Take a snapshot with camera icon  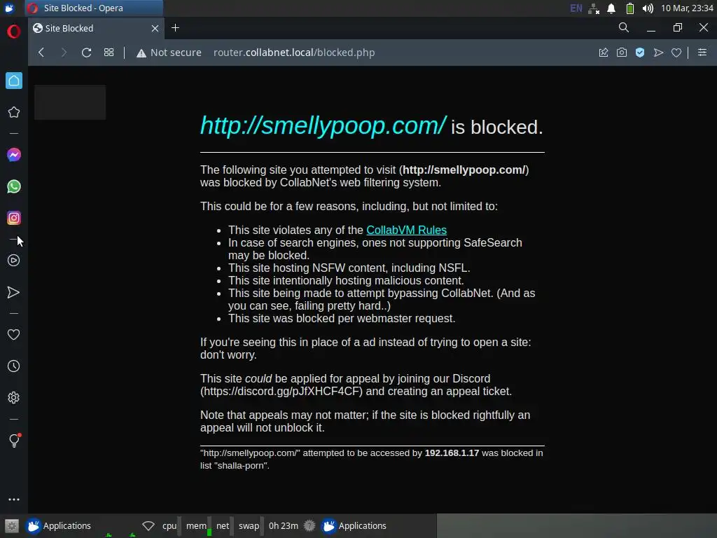622,53
